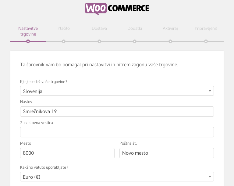Select the Nastavitve trgovine step

[x=28, y=31]
